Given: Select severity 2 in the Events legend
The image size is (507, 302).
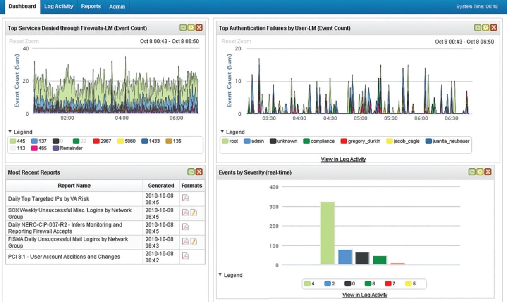Looking at the screenshot, I should pos(329,284).
